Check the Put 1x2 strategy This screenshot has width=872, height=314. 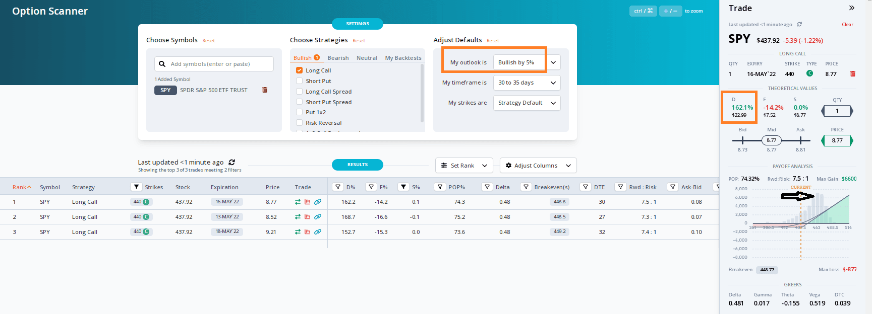pyautogui.click(x=299, y=112)
